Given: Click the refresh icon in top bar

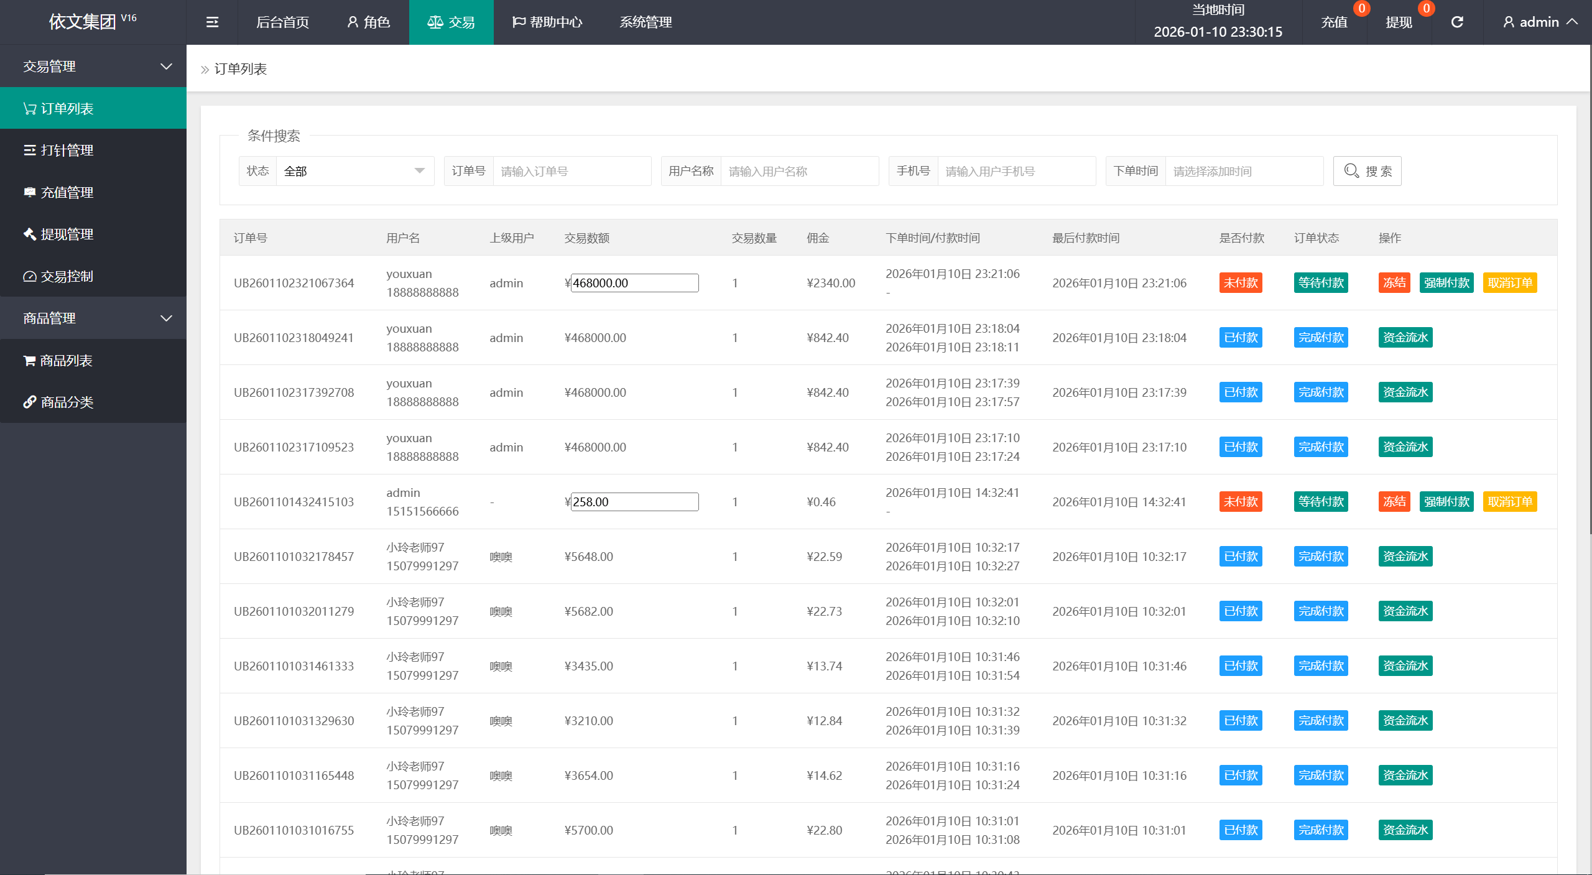Looking at the screenshot, I should pos(1457,22).
